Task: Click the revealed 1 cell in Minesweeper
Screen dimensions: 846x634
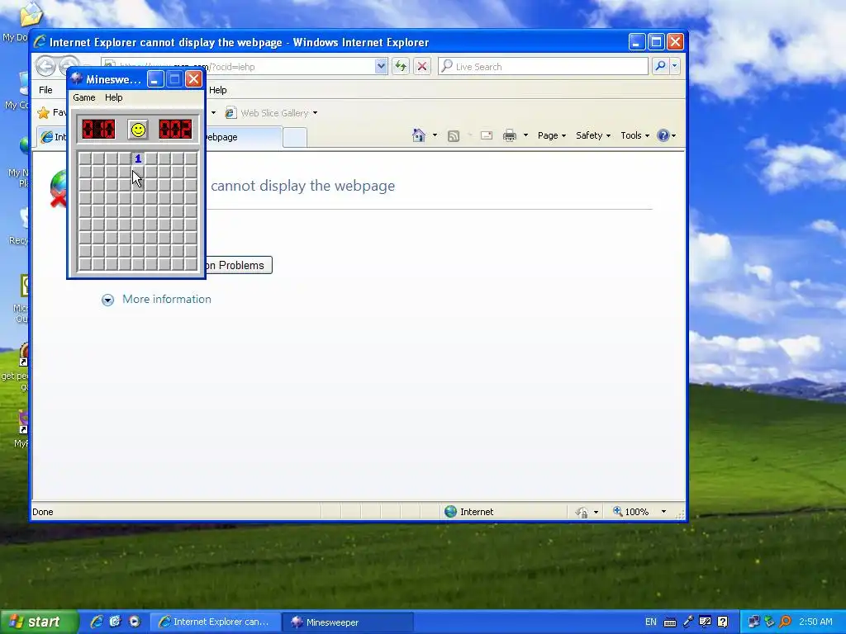Action: pos(138,158)
